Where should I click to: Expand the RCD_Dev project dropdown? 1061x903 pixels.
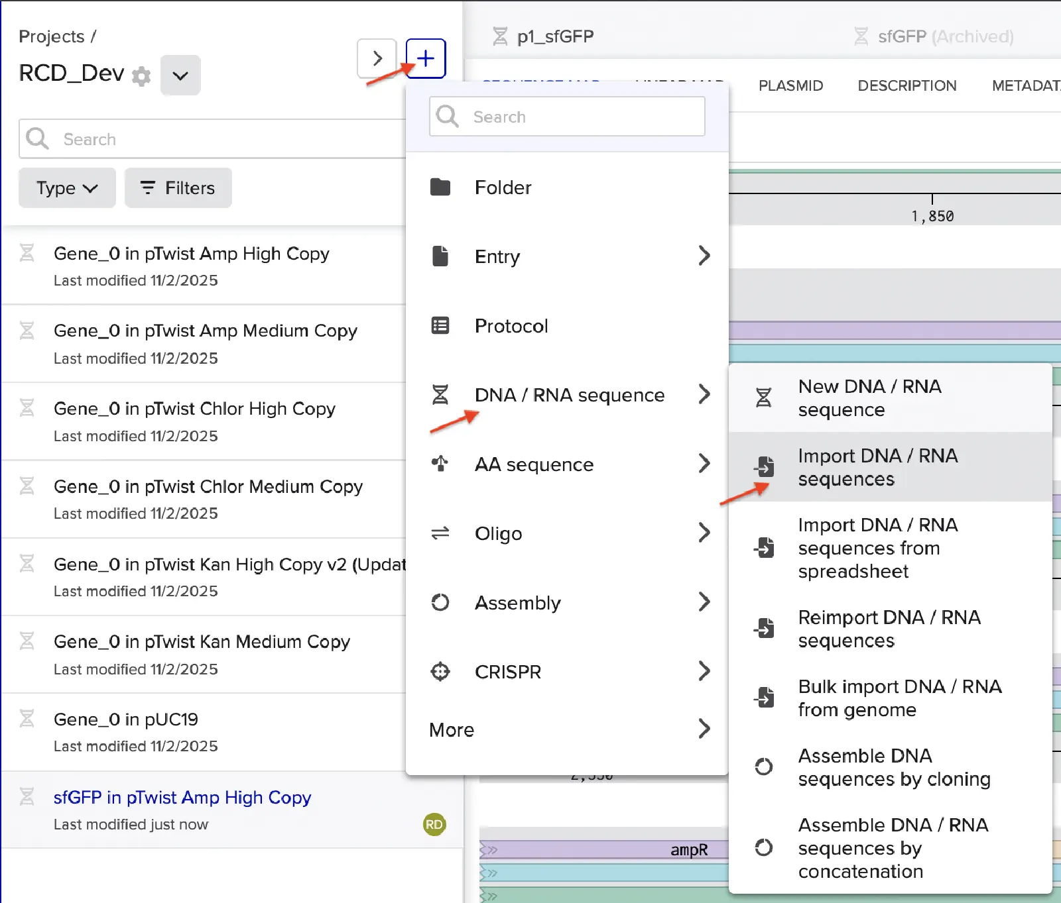tap(180, 76)
